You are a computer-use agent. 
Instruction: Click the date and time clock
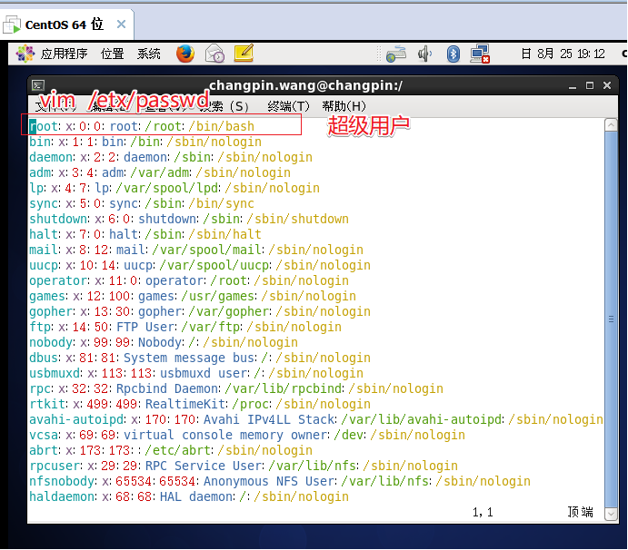pyautogui.click(x=563, y=54)
